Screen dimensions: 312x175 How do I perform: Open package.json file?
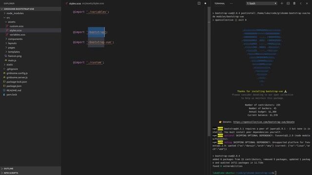(x=14, y=86)
